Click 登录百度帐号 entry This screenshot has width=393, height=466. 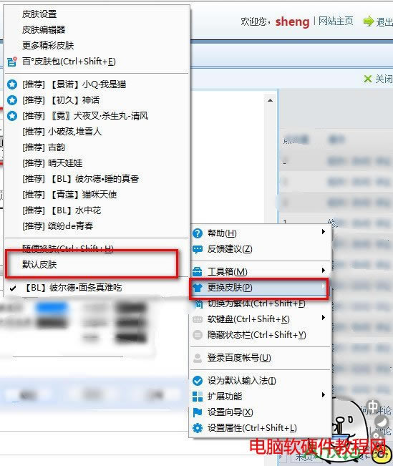(239, 358)
